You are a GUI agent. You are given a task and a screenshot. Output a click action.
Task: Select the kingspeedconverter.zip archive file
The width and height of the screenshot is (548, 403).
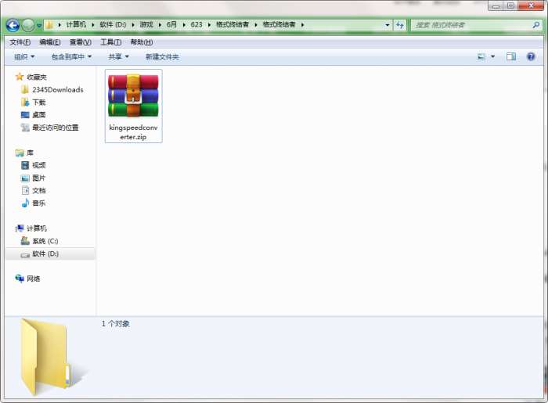[x=134, y=106]
